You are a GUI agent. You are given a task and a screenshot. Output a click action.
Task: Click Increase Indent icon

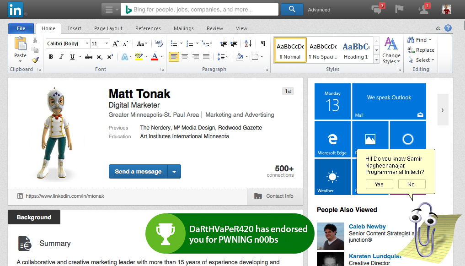tap(234, 43)
